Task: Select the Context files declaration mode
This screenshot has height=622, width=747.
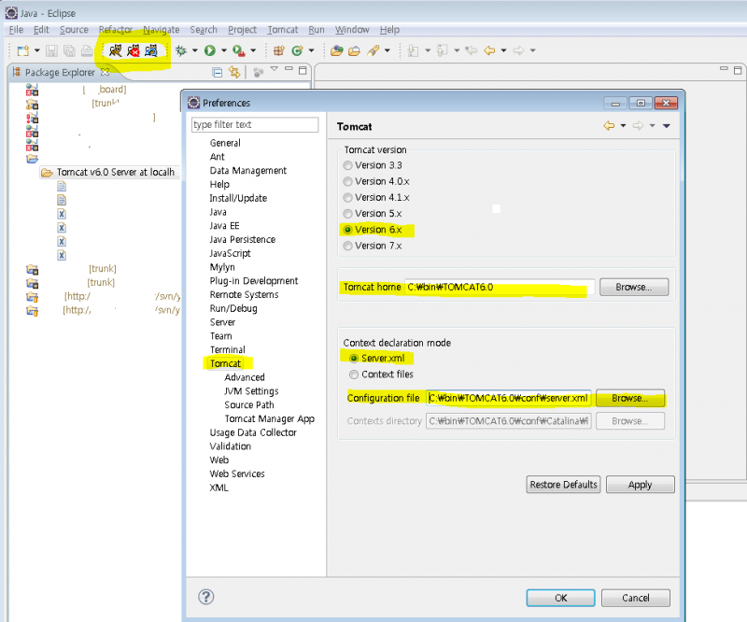Action: pyautogui.click(x=354, y=374)
